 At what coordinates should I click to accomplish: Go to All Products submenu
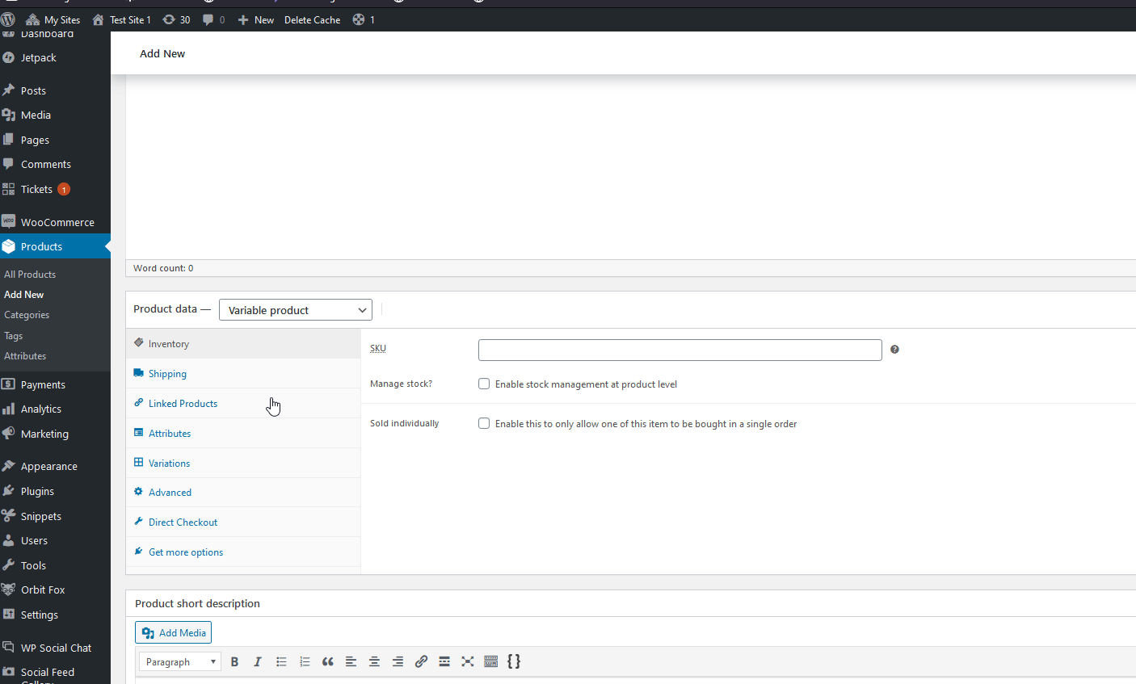coord(30,275)
